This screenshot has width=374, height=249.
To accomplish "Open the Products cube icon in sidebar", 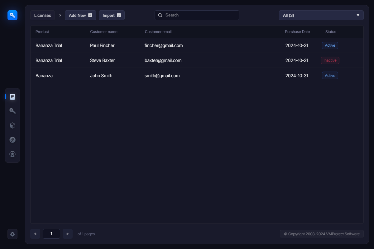I will tap(12, 125).
